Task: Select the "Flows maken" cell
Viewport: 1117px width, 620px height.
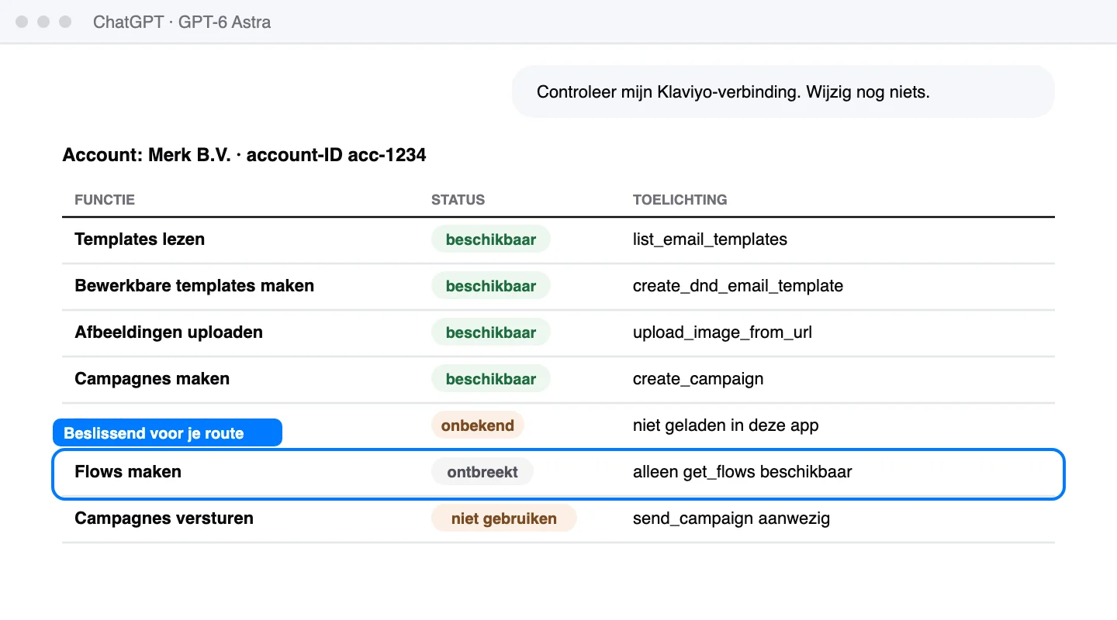Action: point(128,472)
